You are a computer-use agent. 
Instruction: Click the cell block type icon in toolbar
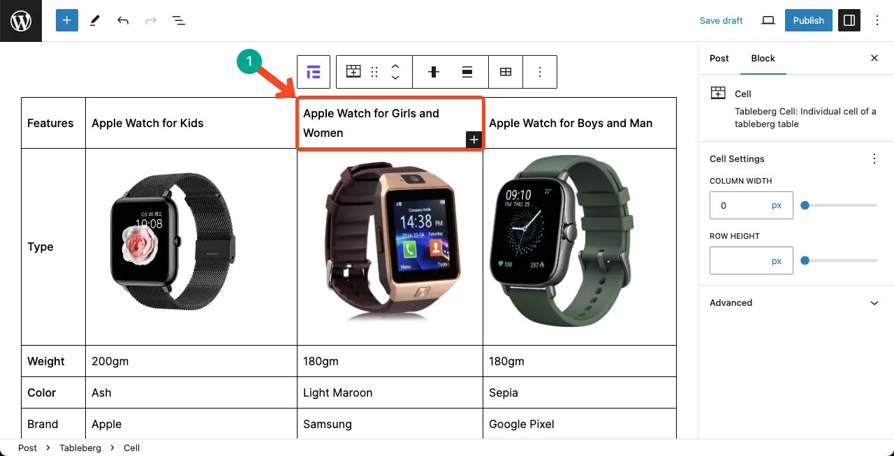point(354,72)
